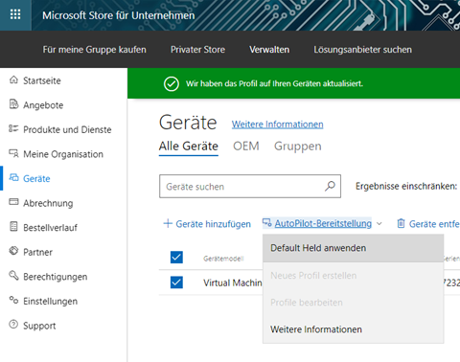Click the Partner icon in sidebar
460x362 pixels.
(x=13, y=251)
